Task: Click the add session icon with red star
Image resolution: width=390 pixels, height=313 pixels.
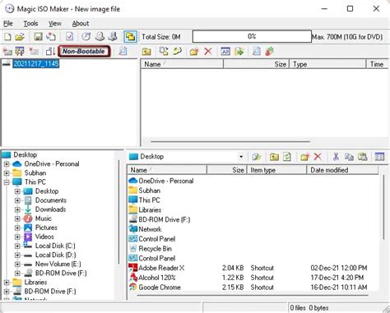Action: 7,51
